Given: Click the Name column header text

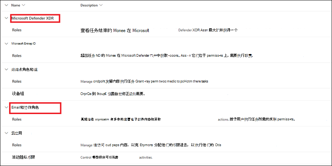Looking at the screenshot, I should point(15,5).
